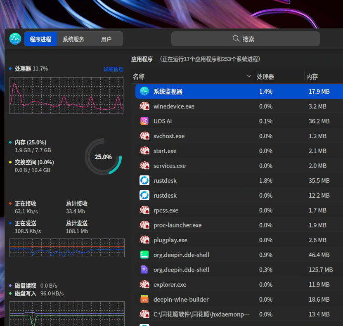The width and height of the screenshot is (343, 326).
Task: Sort by the 处理器 column header
Action: click(279, 76)
